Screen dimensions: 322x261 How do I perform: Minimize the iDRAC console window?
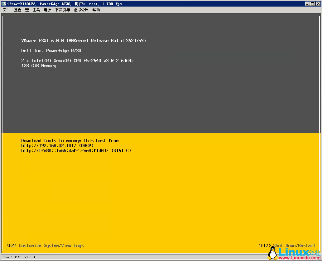(x=307, y=3)
